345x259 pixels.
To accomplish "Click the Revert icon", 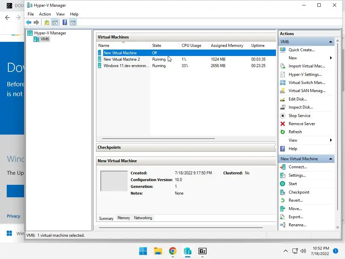I will coord(283,200).
